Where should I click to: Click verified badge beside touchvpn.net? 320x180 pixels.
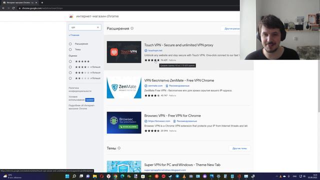point(145,50)
